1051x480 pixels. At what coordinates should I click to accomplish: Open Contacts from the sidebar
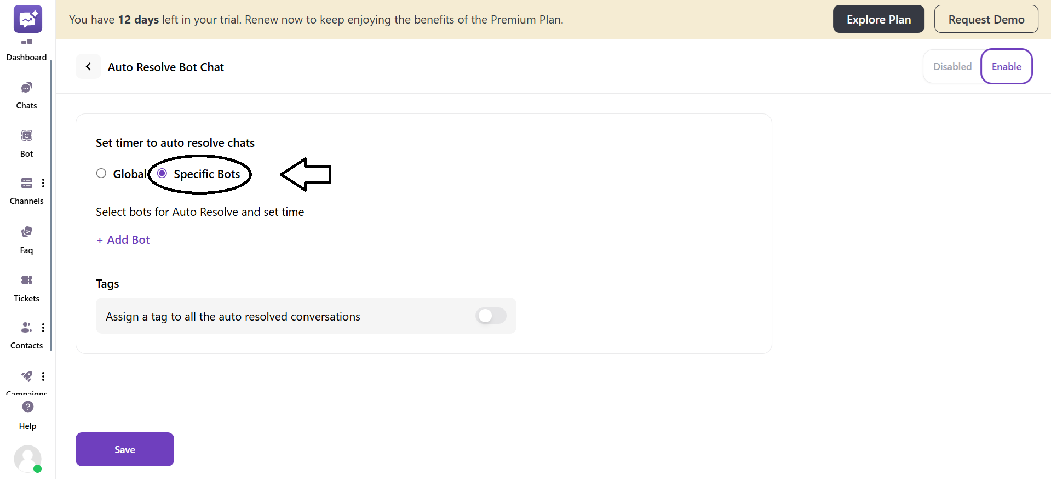click(x=26, y=328)
